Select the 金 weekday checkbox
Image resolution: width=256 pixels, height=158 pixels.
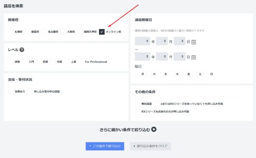coord(183,74)
